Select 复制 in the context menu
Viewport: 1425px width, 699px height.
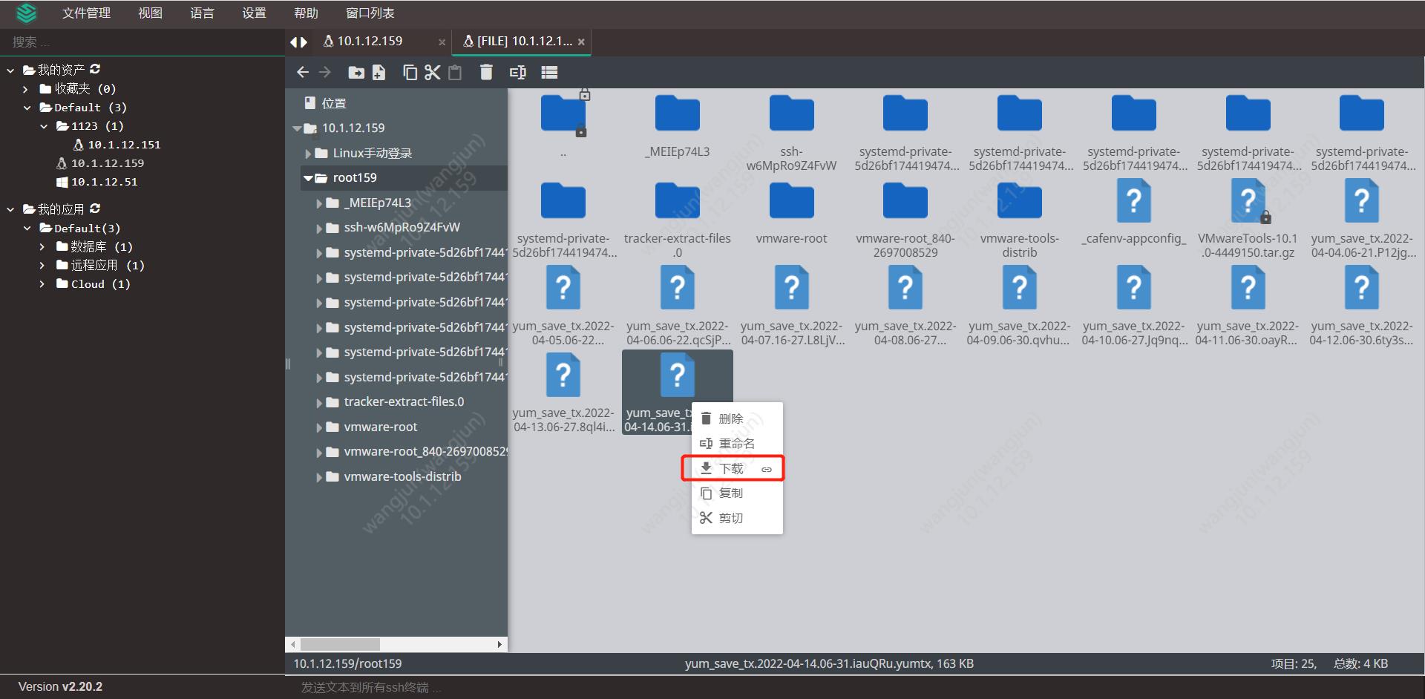(730, 493)
